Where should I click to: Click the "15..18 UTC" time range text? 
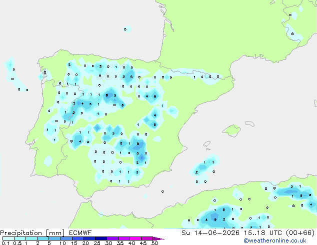(x=263, y=233)
